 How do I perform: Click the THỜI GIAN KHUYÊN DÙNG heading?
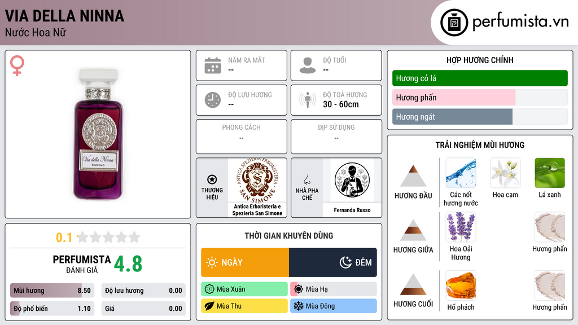(289, 236)
